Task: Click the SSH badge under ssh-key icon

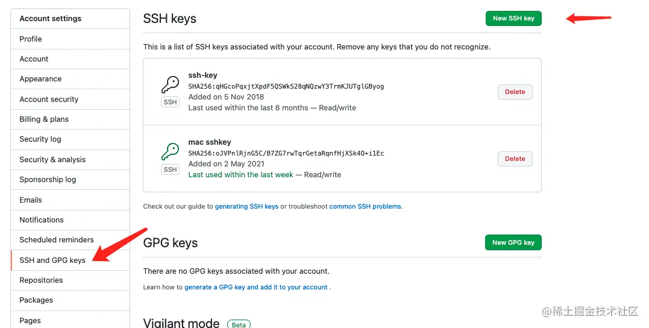Action: pyautogui.click(x=171, y=102)
